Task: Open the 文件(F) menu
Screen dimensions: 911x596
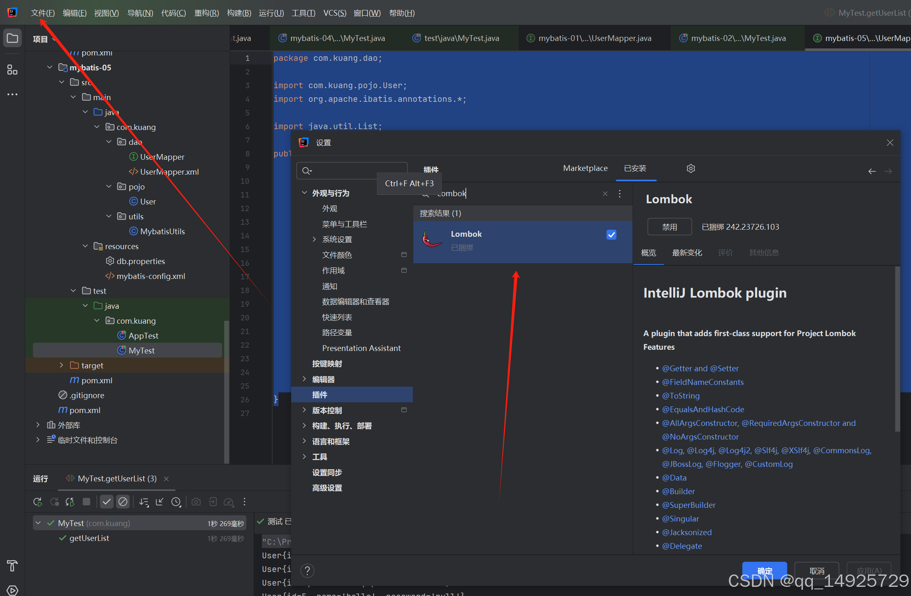Action: point(43,13)
